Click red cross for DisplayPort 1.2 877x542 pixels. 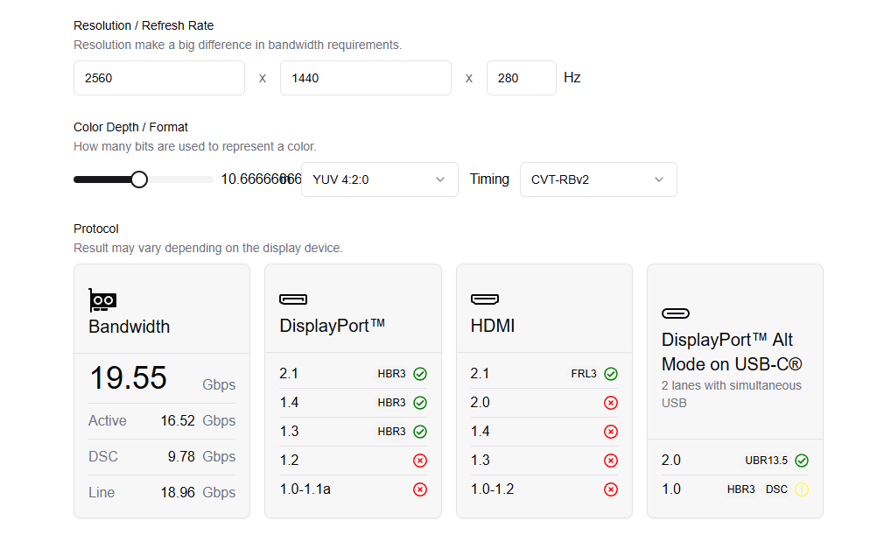click(420, 461)
